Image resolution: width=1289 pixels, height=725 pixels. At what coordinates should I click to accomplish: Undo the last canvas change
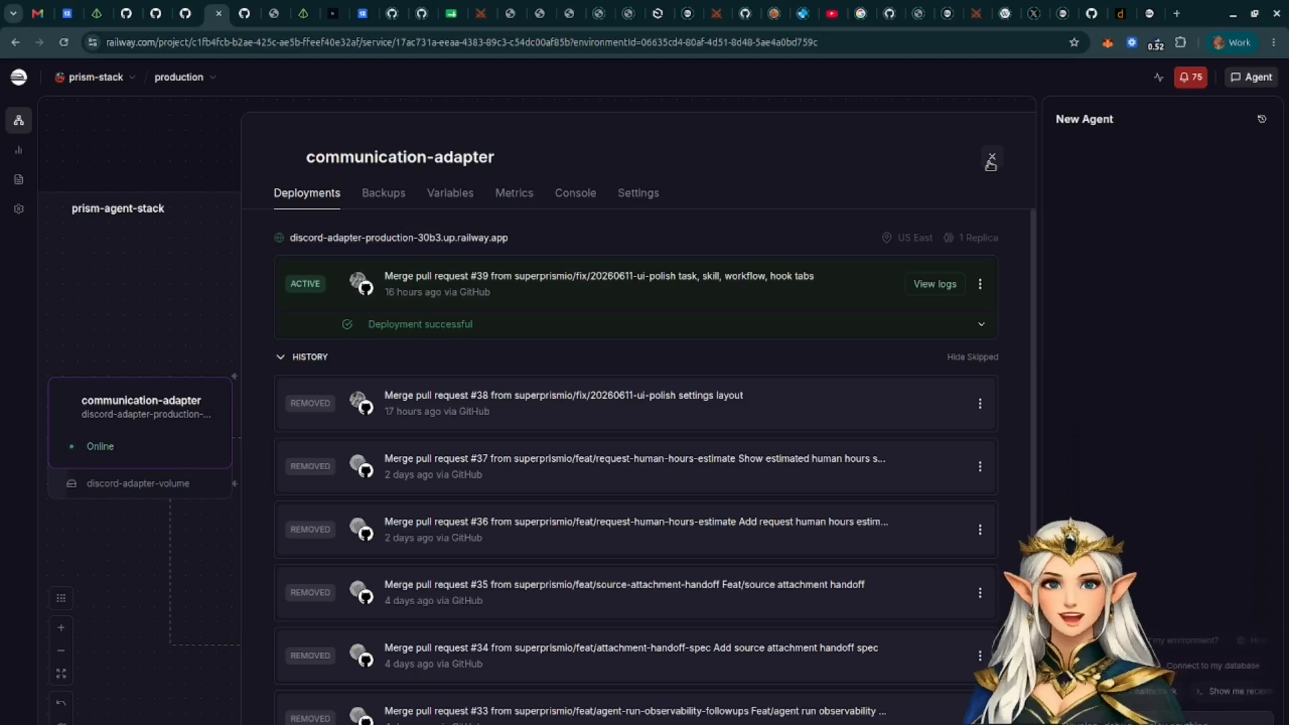61,703
